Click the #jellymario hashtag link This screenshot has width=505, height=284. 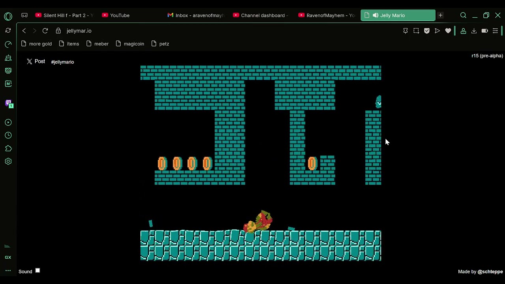(x=62, y=62)
